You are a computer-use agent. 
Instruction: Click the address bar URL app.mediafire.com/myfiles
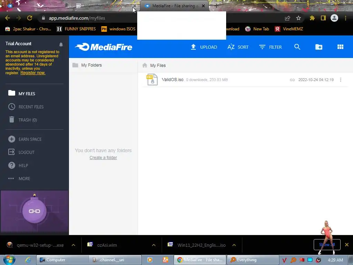[x=77, y=18]
